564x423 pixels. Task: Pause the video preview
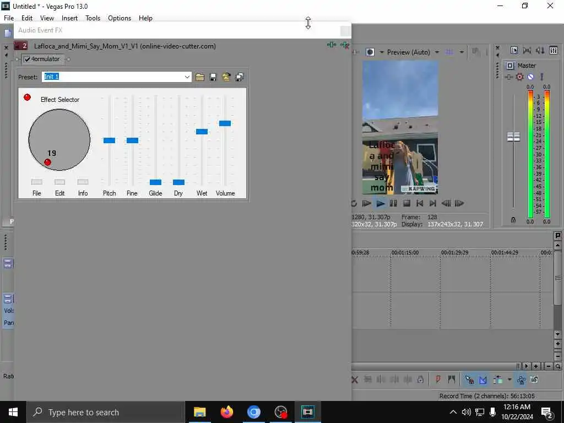tap(393, 203)
